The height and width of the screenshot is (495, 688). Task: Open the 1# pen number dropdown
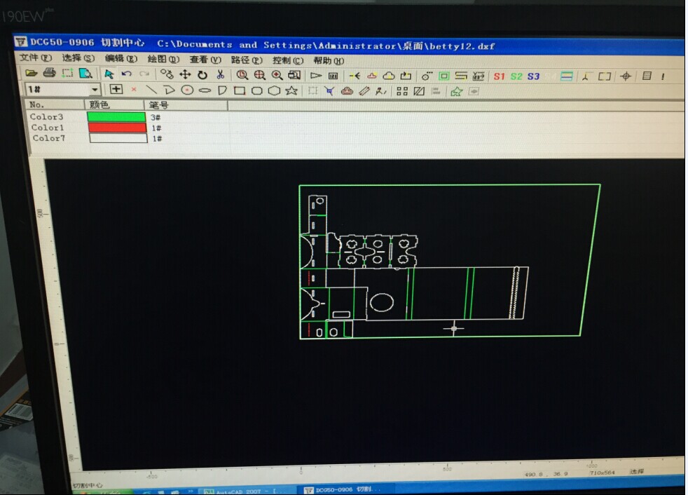click(x=95, y=90)
